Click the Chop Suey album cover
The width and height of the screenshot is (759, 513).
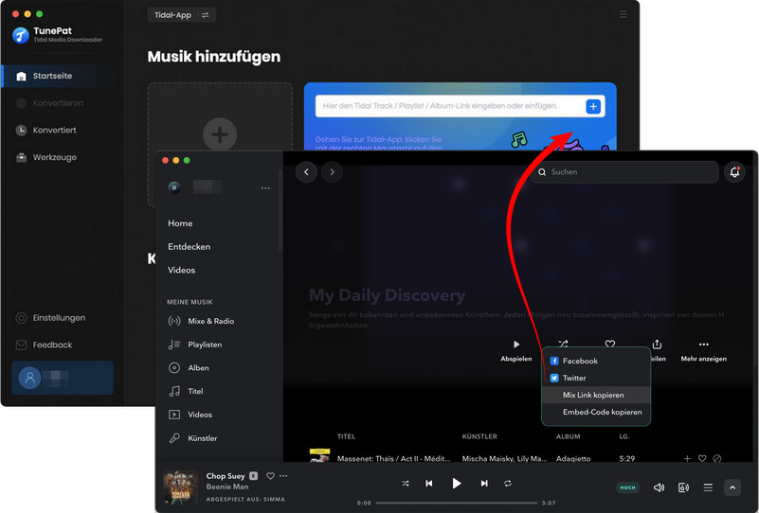(x=180, y=487)
